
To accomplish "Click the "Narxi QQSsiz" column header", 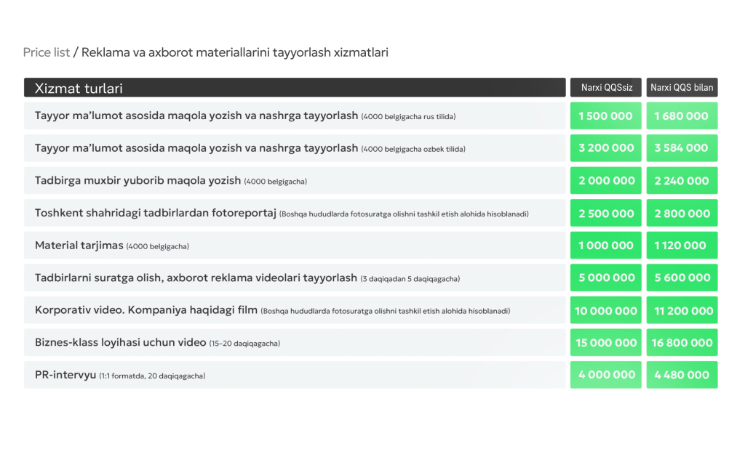I will (x=606, y=88).
